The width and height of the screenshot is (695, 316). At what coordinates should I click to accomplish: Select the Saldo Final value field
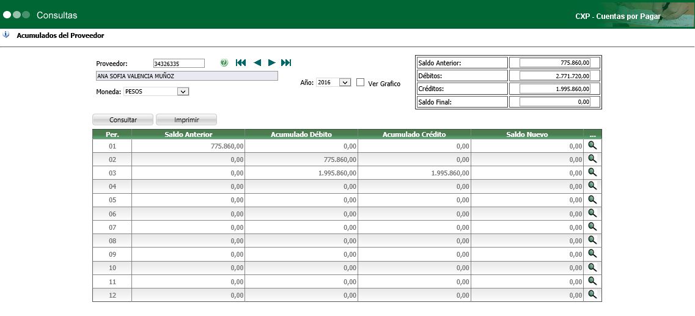point(555,102)
